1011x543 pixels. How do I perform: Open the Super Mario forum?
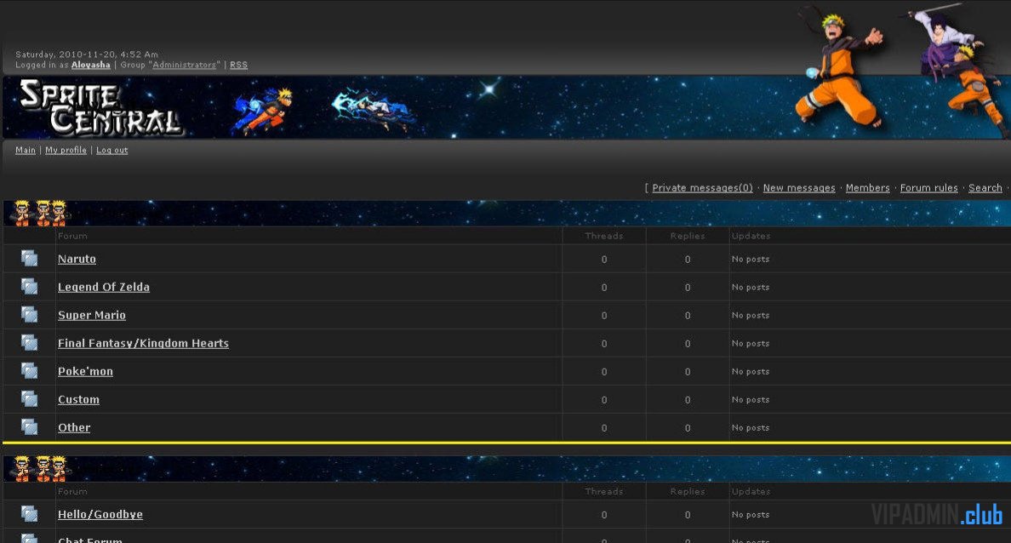(92, 316)
